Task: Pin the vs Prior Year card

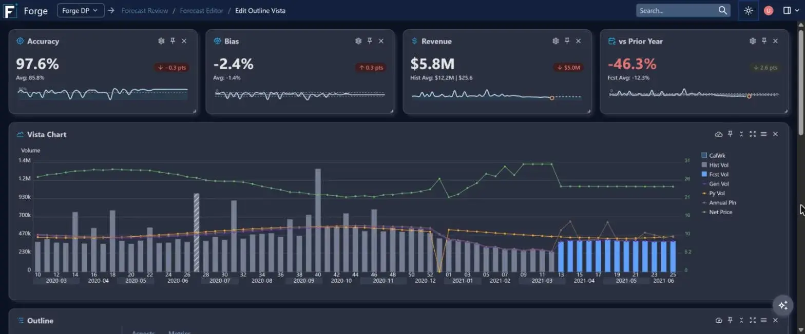Action: point(764,41)
